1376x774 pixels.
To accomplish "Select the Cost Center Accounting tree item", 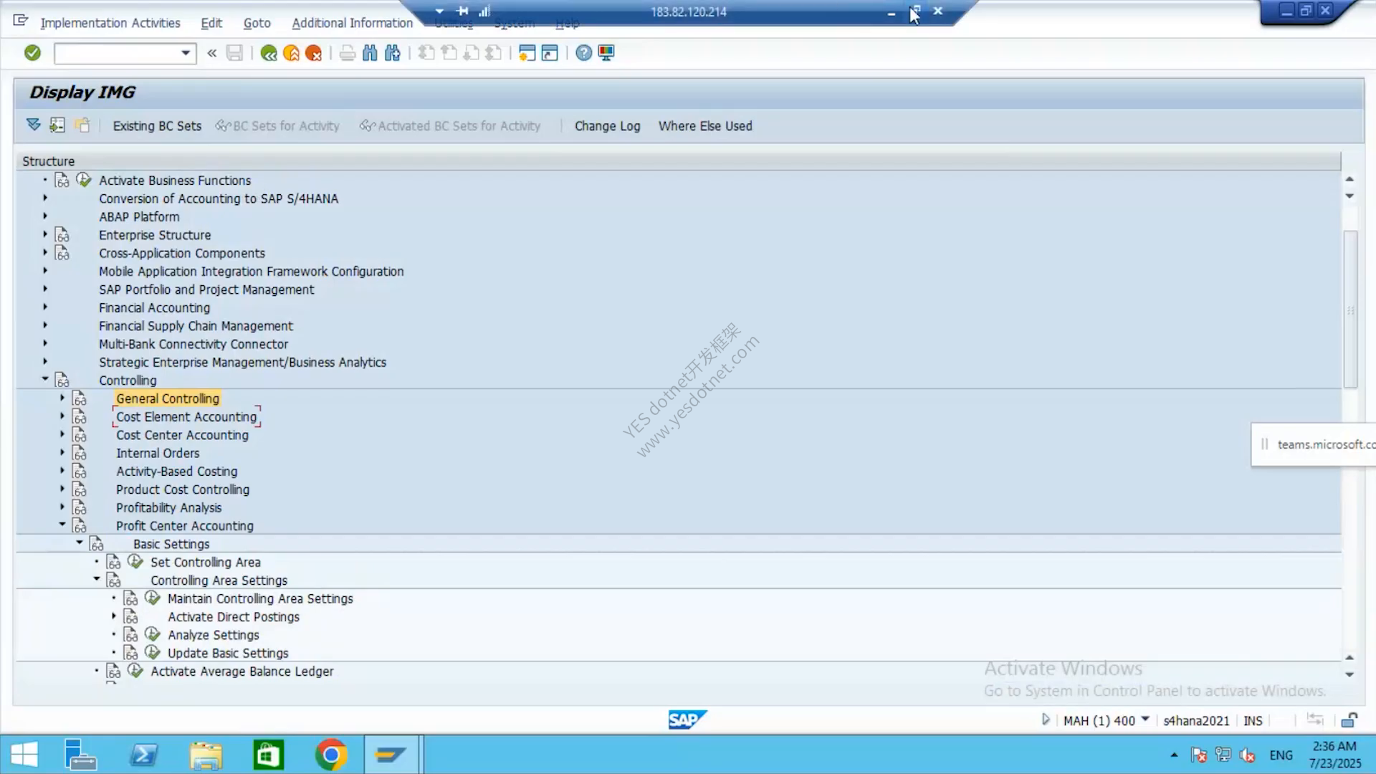I will click(182, 435).
